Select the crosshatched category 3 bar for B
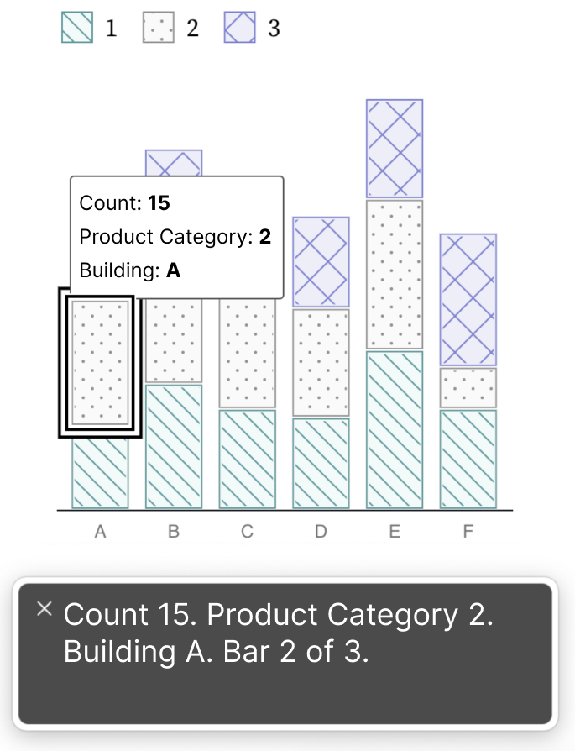 pos(174,163)
